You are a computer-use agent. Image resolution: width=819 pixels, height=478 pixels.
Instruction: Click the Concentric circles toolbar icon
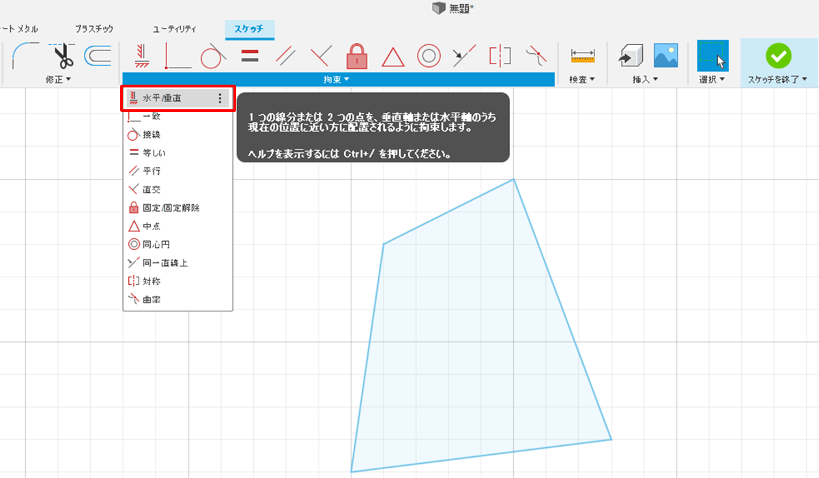tap(429, 56)
